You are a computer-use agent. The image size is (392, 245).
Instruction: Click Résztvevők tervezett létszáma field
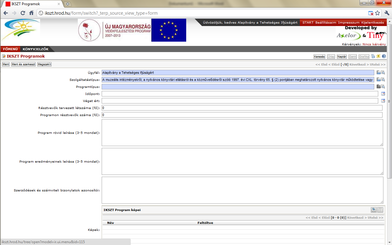click(x=242, y=108)
